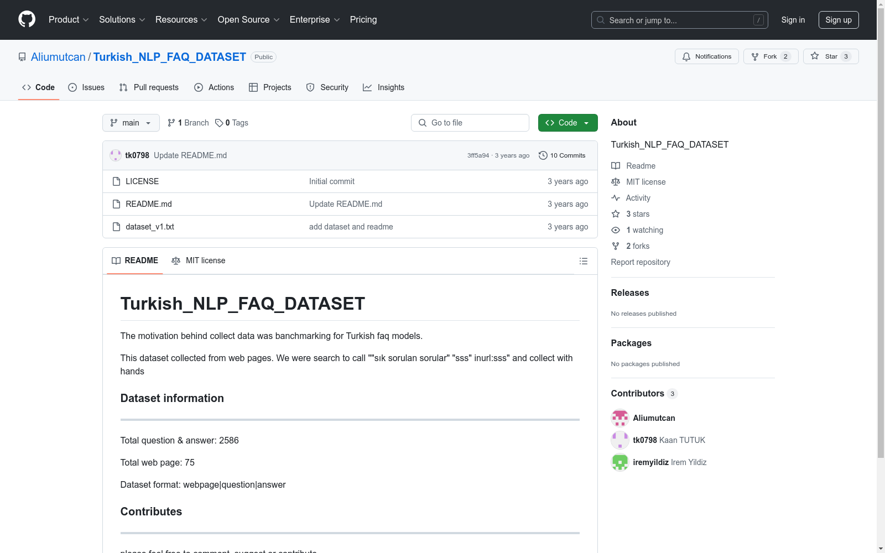
Task: Open the green Code dropdown button
Action: click(568, 123)
